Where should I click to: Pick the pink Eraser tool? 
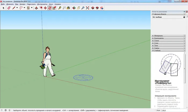click(9, 8)
